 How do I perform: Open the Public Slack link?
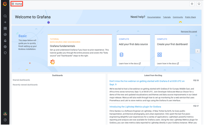click(x=190, y=17)
